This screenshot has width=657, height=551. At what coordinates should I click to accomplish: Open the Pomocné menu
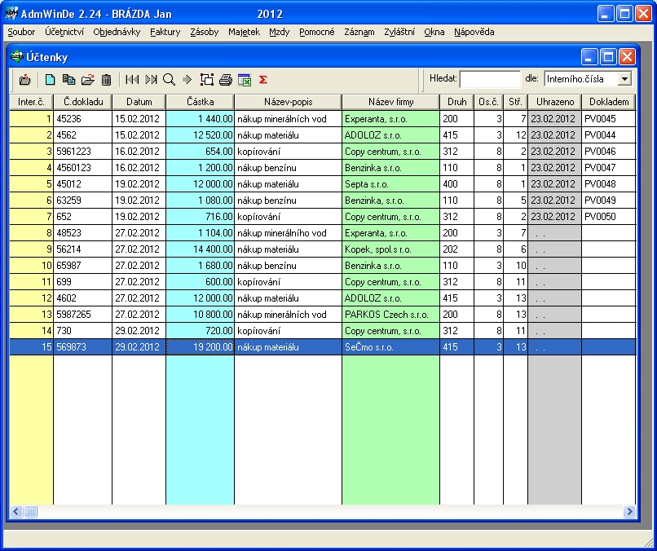point(317,32)
